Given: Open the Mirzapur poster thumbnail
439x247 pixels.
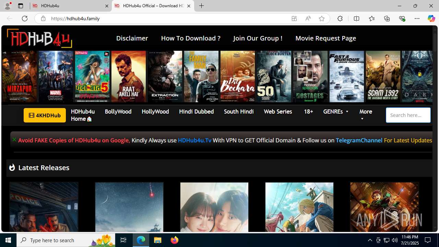Looking at the screenshot, I should coord(19,77).
